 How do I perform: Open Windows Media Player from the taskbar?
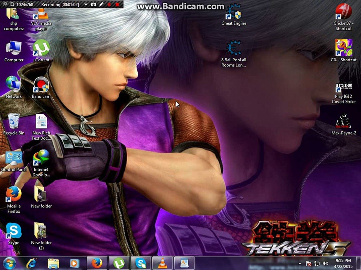point(75,263)
